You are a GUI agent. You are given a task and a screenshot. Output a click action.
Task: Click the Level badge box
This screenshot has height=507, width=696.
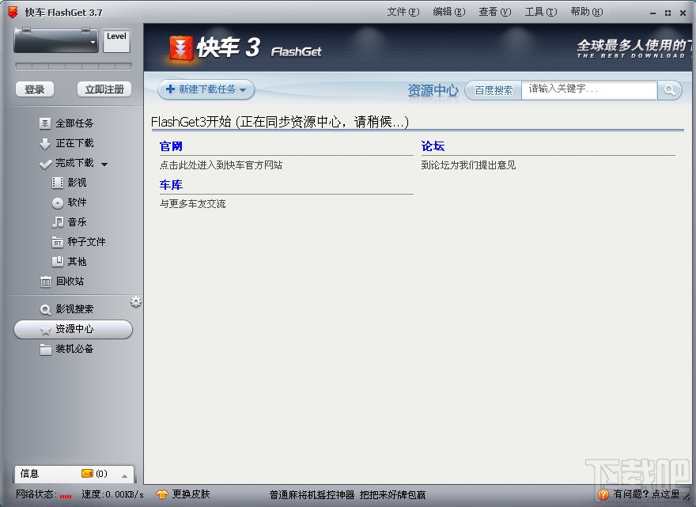click(116, 41)
